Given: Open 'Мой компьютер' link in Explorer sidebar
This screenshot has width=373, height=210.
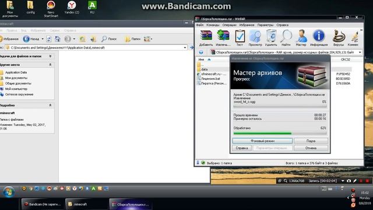Looking at the screenshot, I should tap(16, 89).
